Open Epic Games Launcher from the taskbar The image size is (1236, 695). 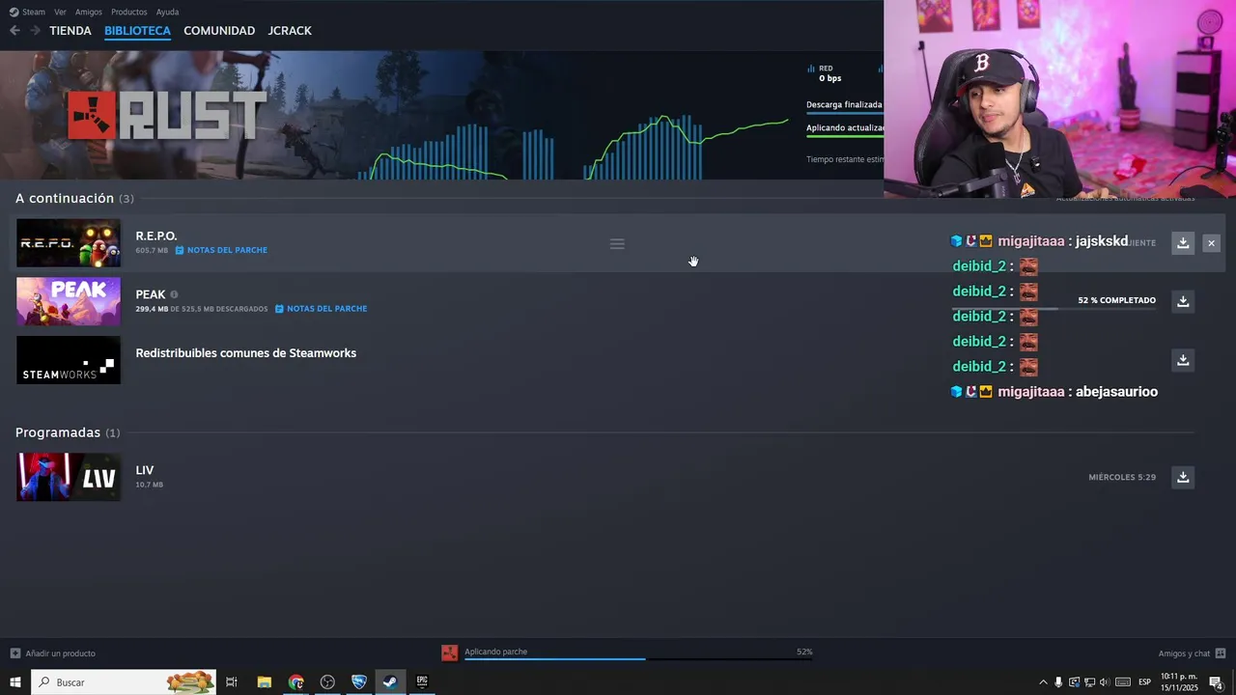point(422,682)
